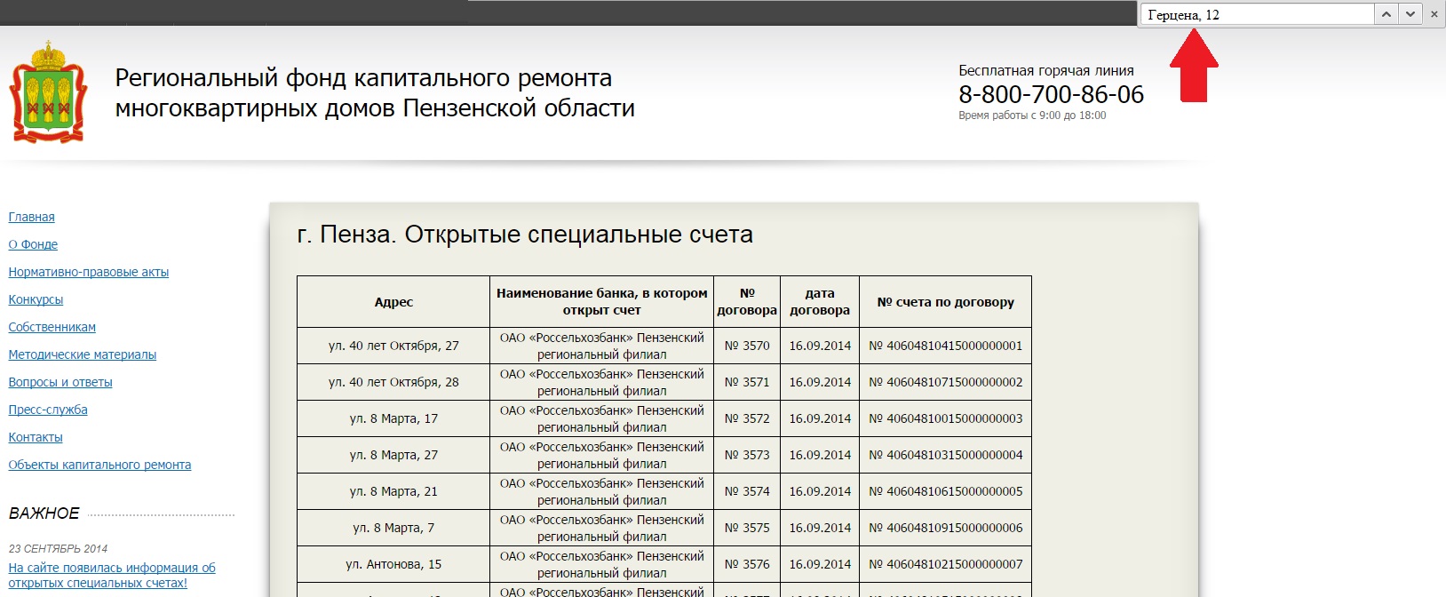Click the find next match down arrow

1410,14
